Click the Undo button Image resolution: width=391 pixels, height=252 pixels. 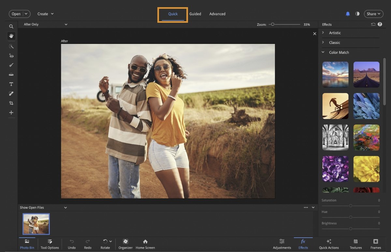[x=71, y=244]
